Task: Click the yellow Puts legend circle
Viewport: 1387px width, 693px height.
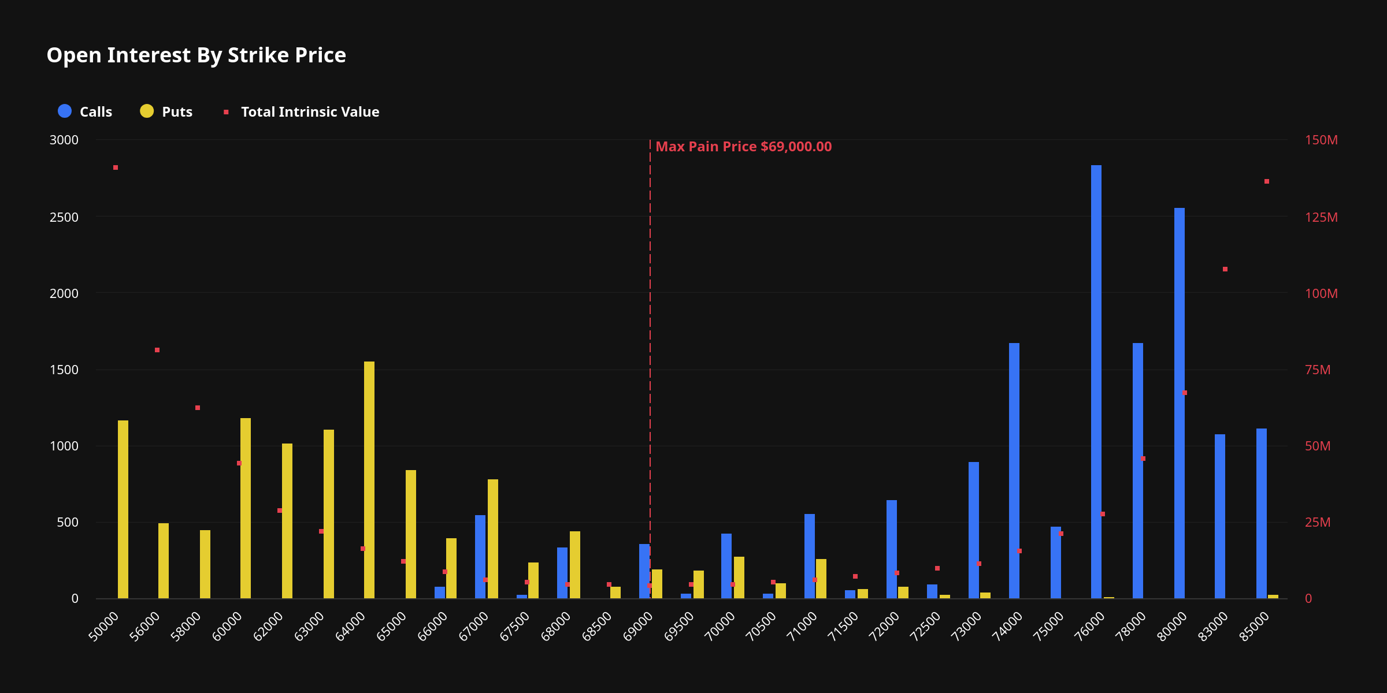Action: pos(147,111)
